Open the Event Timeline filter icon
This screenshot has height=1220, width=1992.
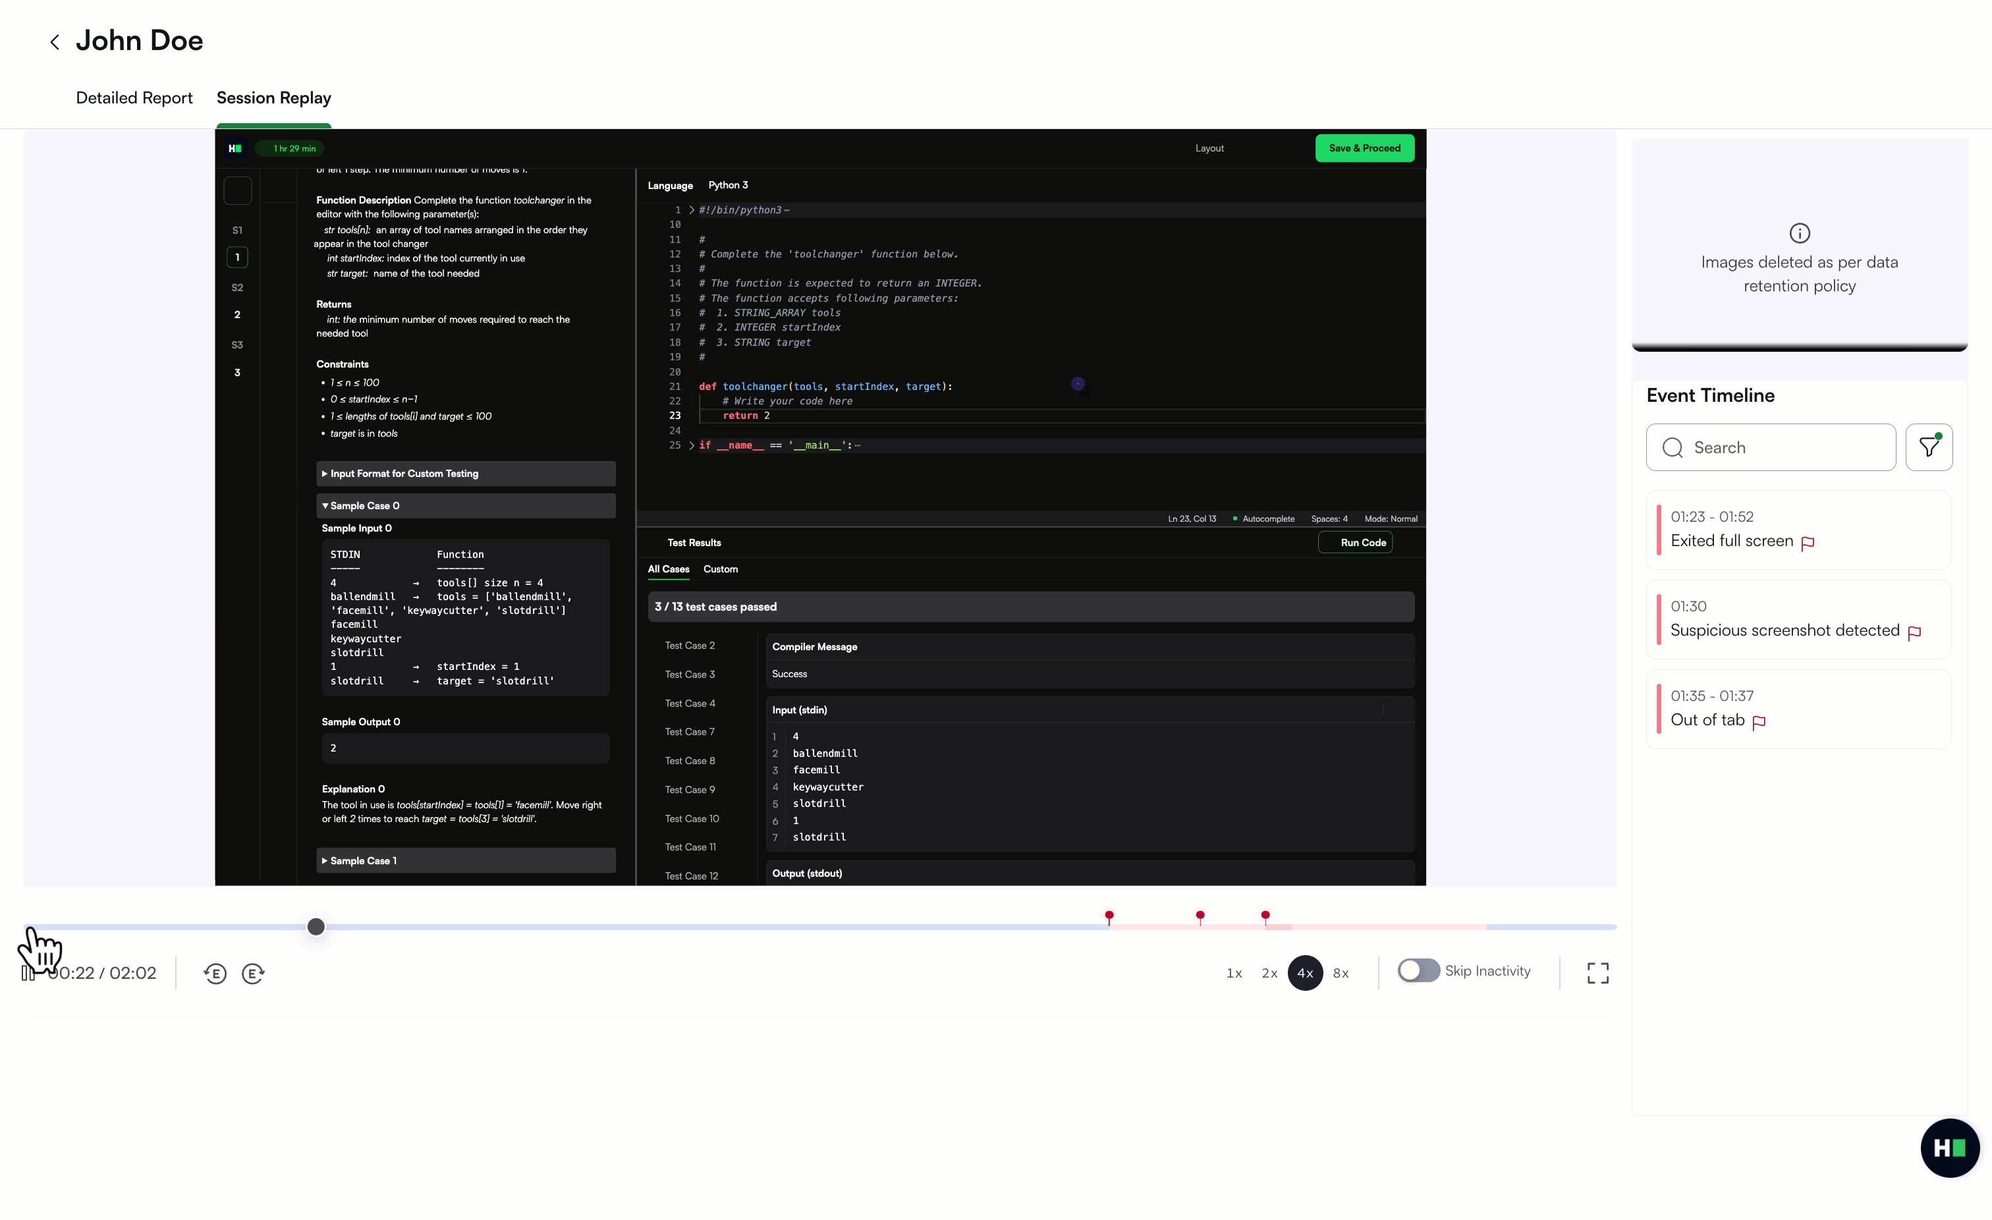1929,447
